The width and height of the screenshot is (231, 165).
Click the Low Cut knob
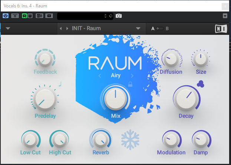point(30,140)
